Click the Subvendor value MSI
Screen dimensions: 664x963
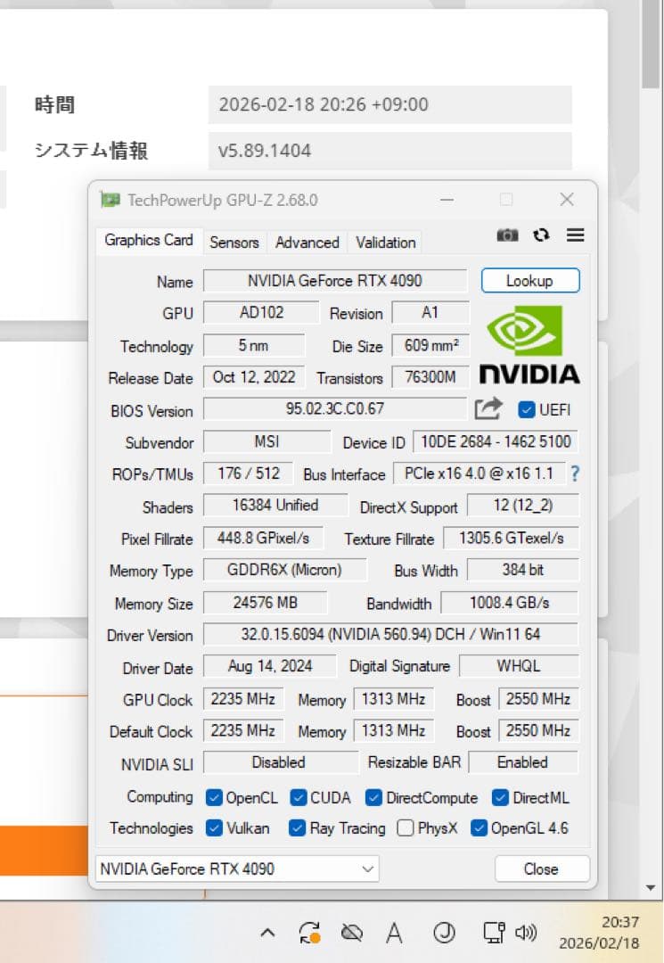pyautogui.click(x=267, y=441)
